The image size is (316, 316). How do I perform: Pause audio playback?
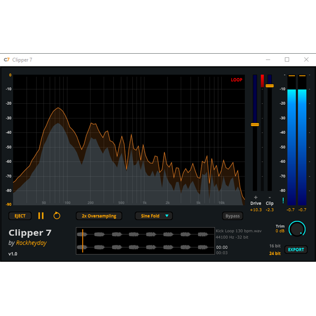(41, 215)
